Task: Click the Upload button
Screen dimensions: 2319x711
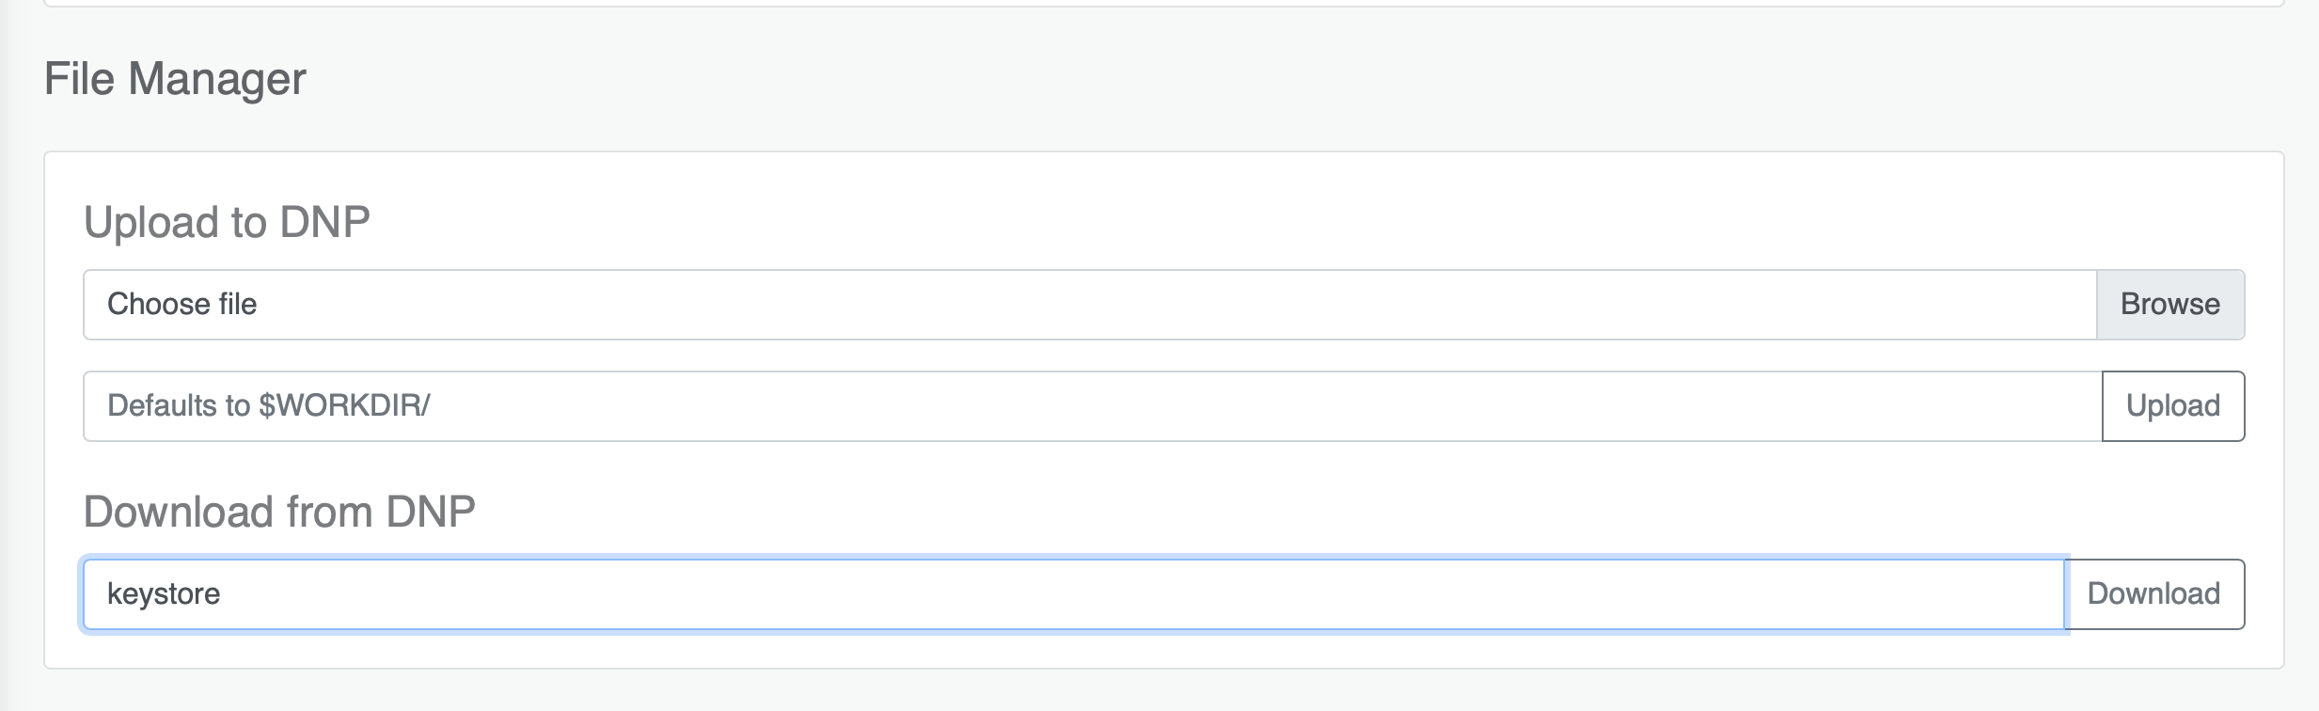Action: click(x=2173, y=406)
